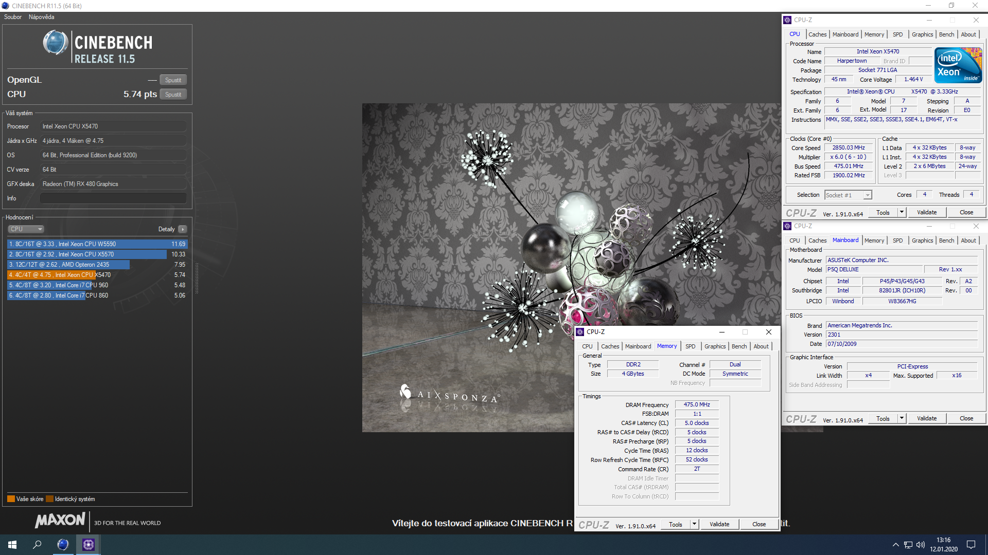Open the Socket #1 selection dropdown
This screenshot has height=555, width=988.
click(848, 195)
